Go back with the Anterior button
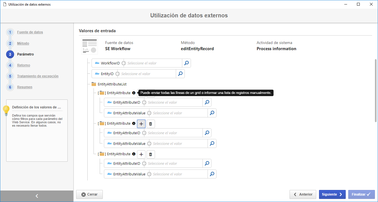Screen dimensions: 378x202 point(303,194)
